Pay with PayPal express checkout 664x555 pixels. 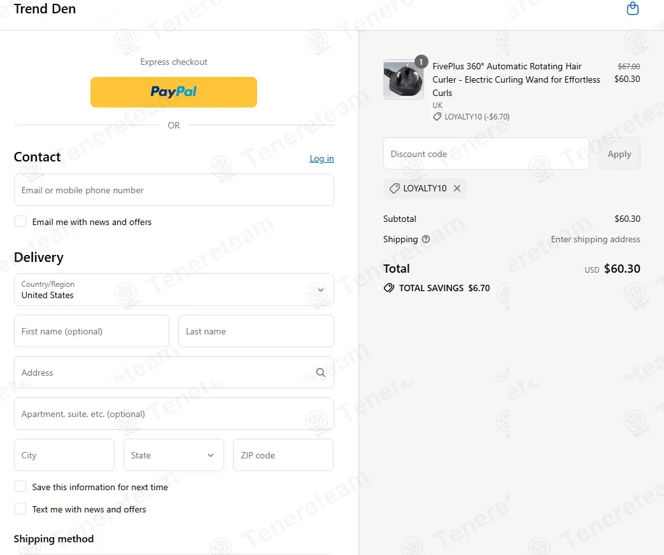point(174,92)
